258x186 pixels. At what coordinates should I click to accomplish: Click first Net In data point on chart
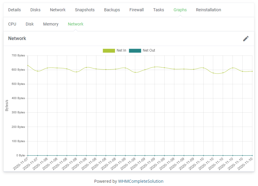click(x=28, y=65)
